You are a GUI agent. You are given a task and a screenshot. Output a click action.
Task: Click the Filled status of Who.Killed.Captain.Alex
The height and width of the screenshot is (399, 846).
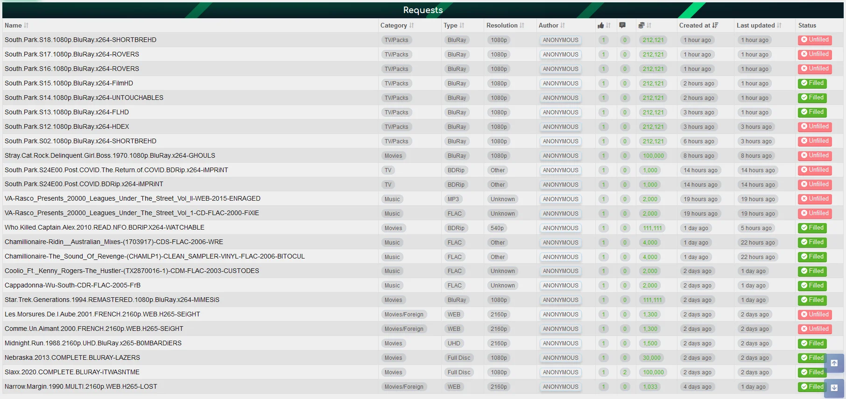(x=812, y=228)
